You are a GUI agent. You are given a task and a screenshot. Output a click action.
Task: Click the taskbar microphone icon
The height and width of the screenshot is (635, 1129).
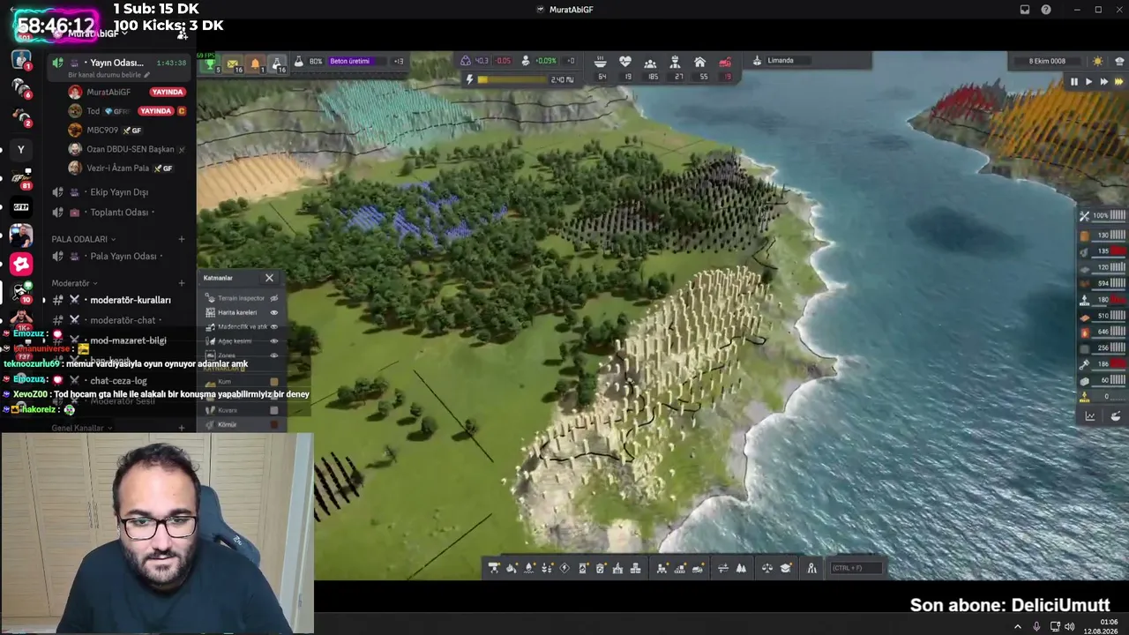click(x=1036, y=626)
